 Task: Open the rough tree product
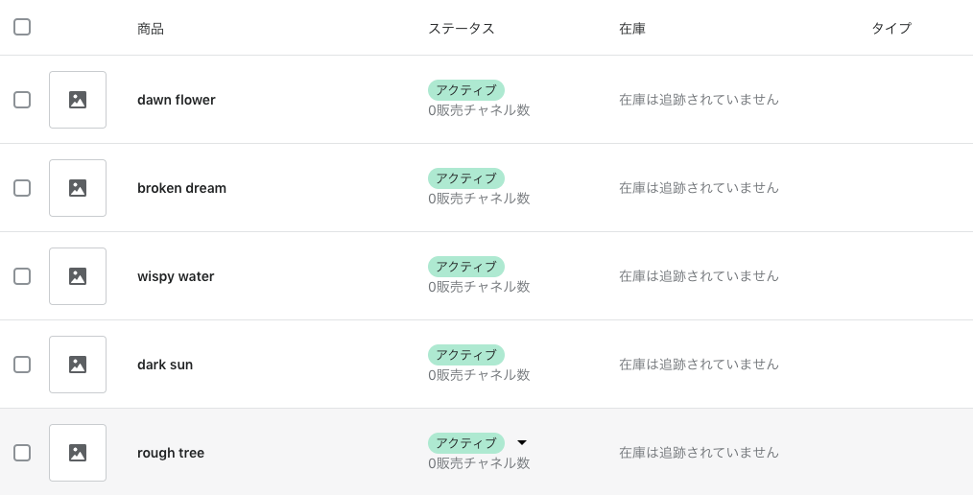click(171, 453)
